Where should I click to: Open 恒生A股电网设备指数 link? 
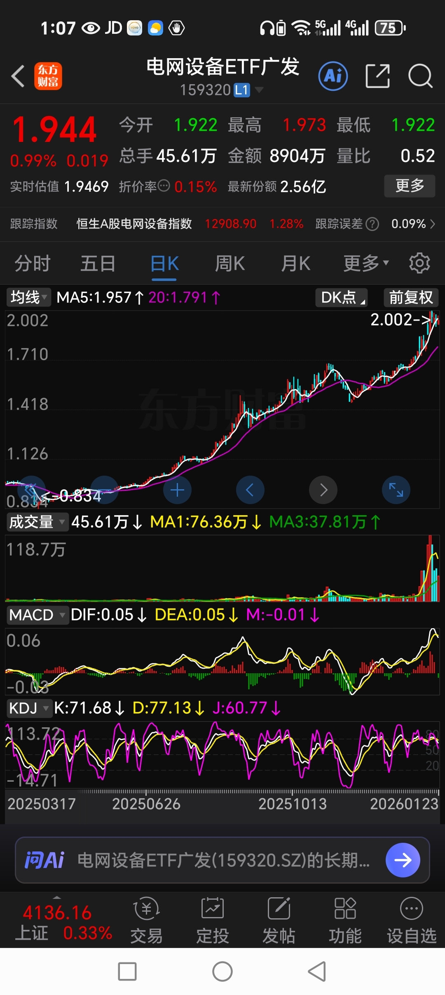134,224
